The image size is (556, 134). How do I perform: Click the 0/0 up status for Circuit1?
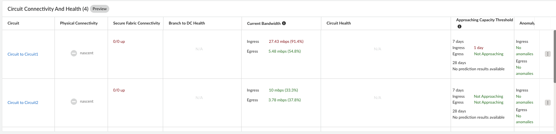[x=119, y=42]
